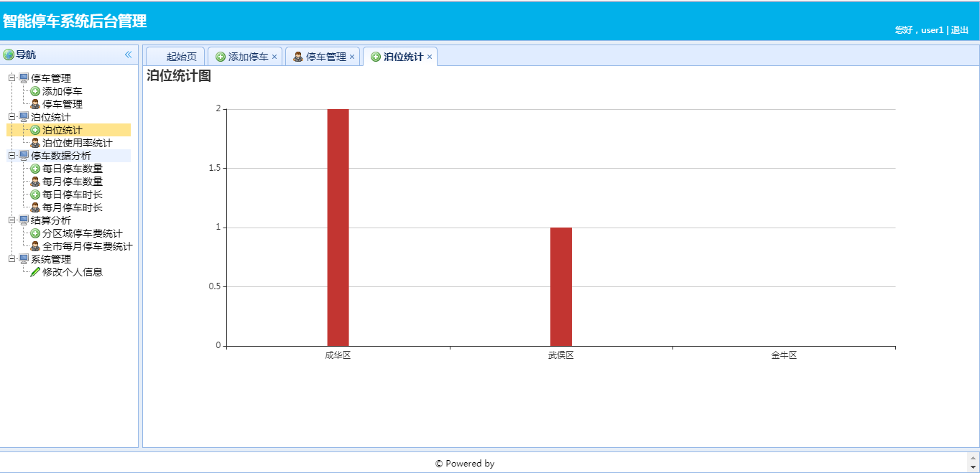The height and width of the screenshot is (473, 980).
Task: Collapse the 结算分析 tree node
Action: tap(11, 220)
